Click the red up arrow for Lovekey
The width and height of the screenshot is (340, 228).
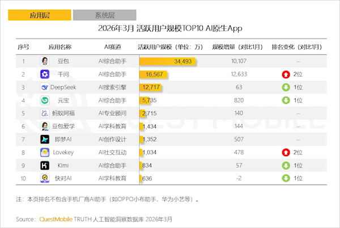(286, 153)
